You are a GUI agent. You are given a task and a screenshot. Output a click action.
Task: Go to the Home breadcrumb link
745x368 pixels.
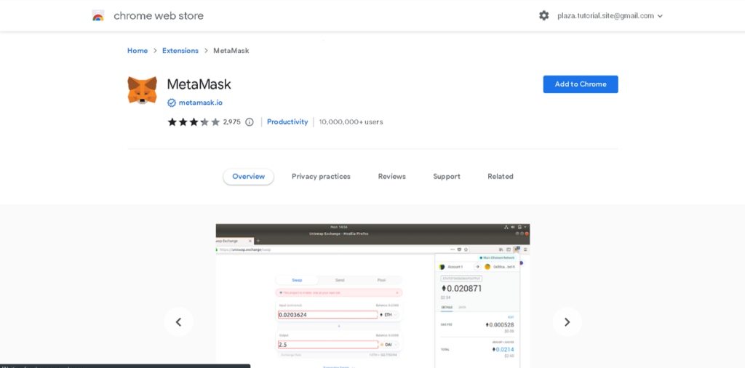[138, 51]
